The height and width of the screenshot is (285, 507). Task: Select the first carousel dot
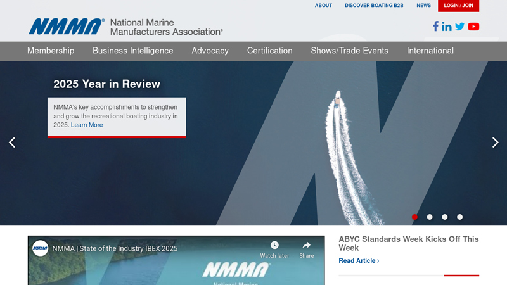coord(415,217)
